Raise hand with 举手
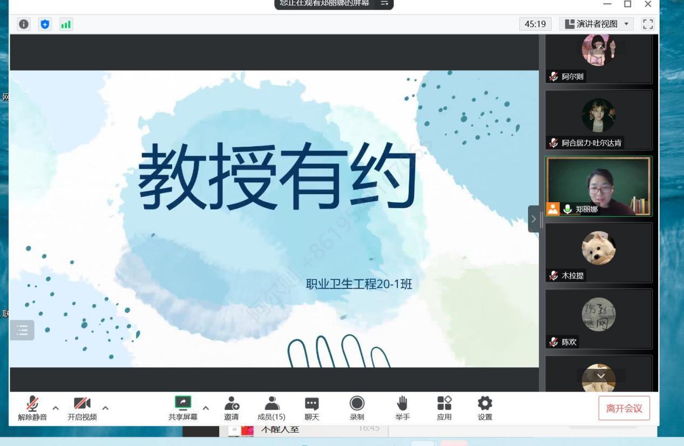 click(x=402, y=408)
